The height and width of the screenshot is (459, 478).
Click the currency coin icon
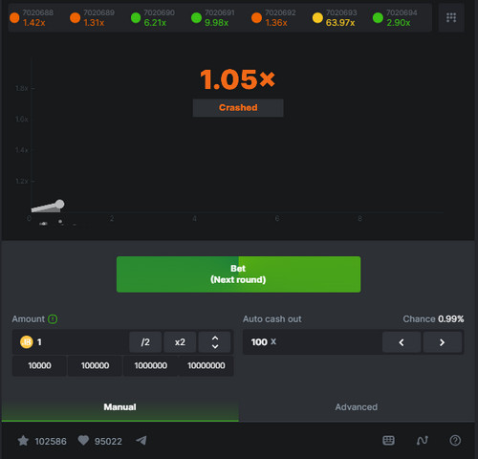[x=27, y=342]
